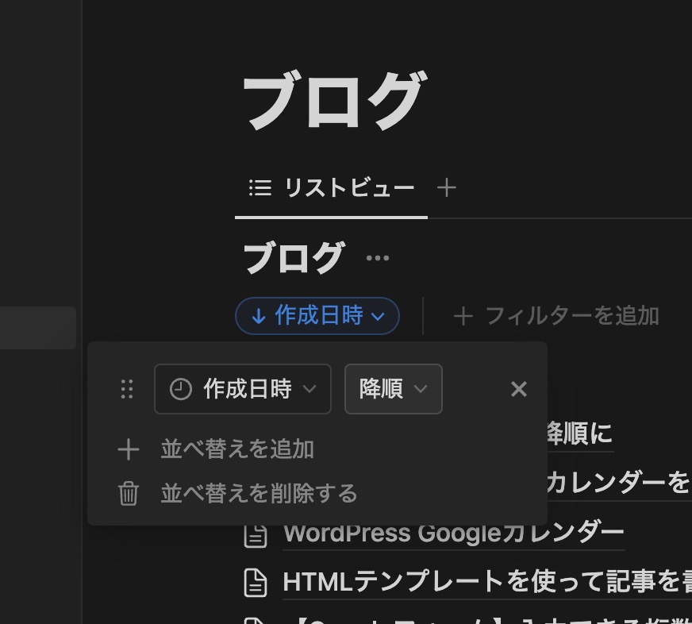Click フィルターを追加 to add a filter
Viewport: 692px width, 624px height.
(557, 316)
